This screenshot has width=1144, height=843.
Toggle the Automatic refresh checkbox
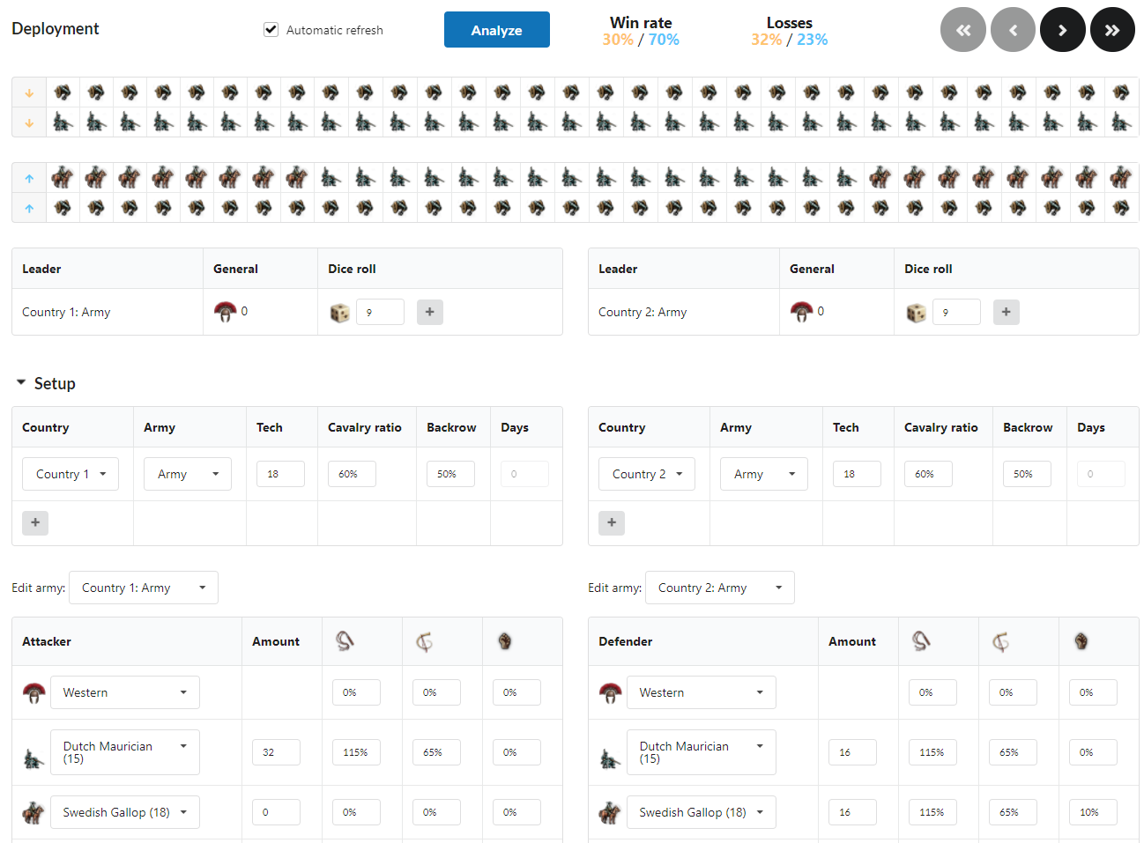click(271, 30)
